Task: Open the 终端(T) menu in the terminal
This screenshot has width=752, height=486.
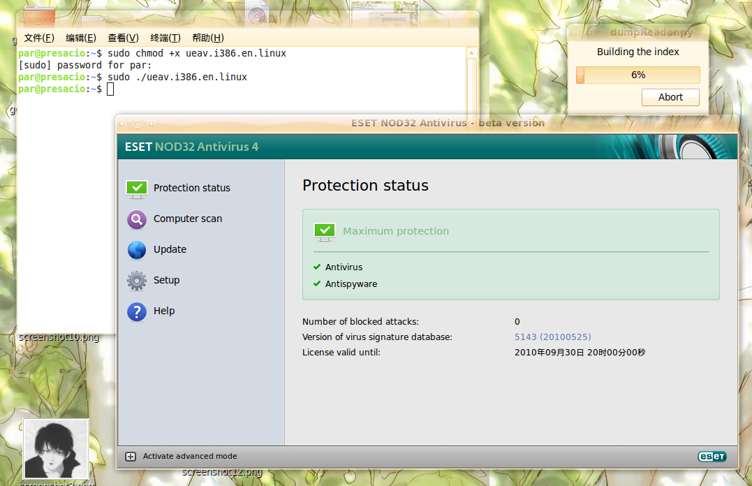Action: pyautogui.click(x=165, y=38)
